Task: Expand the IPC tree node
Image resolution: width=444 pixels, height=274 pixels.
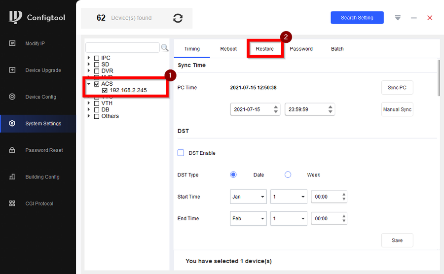Action: point(89,58)
